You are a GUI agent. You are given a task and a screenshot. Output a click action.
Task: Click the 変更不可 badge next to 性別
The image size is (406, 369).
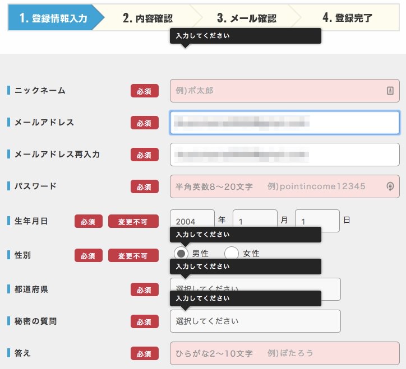coord(133,255)
